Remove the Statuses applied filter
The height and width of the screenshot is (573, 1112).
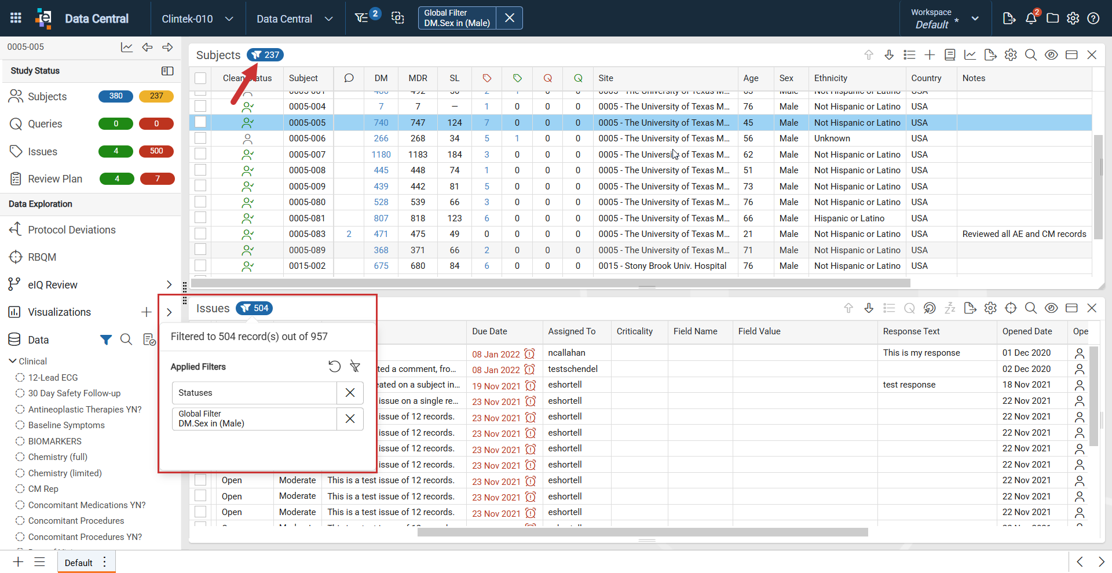pyautogui.click(x=350, y=393)
